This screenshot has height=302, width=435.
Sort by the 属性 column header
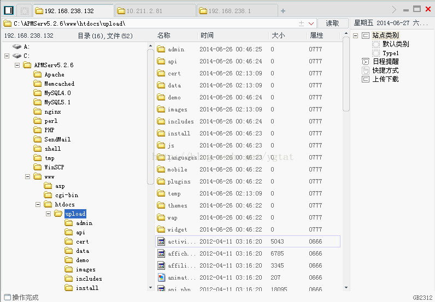tap(316, 35)
